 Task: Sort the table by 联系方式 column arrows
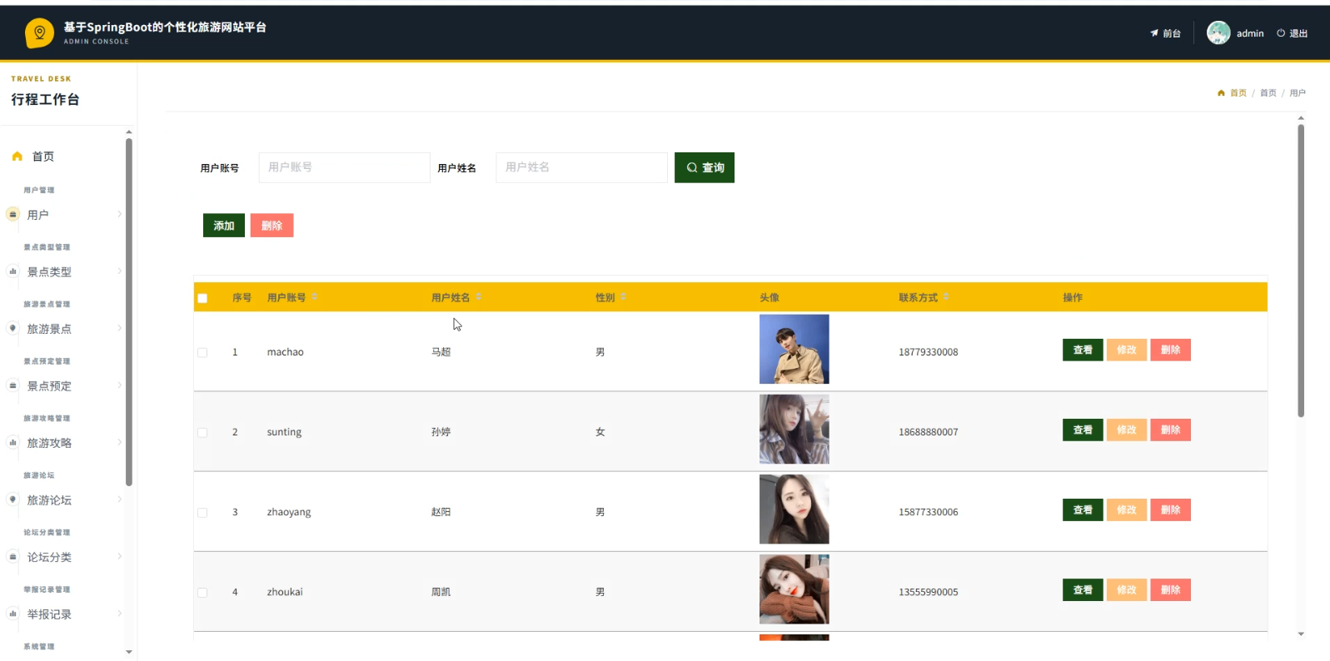point(946,297)
